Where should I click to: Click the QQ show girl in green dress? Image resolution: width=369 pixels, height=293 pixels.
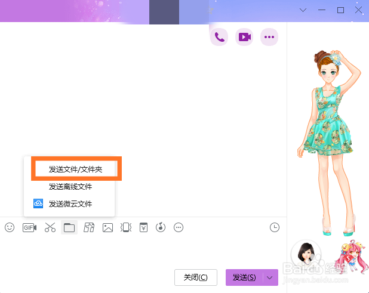pos(329,143)
